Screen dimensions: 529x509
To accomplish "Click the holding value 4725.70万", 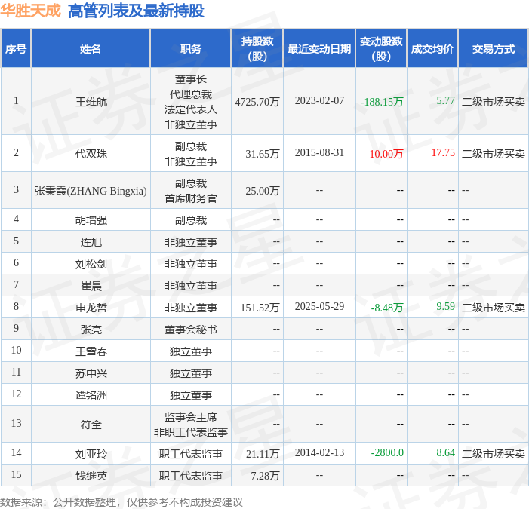I will [257, 102].
